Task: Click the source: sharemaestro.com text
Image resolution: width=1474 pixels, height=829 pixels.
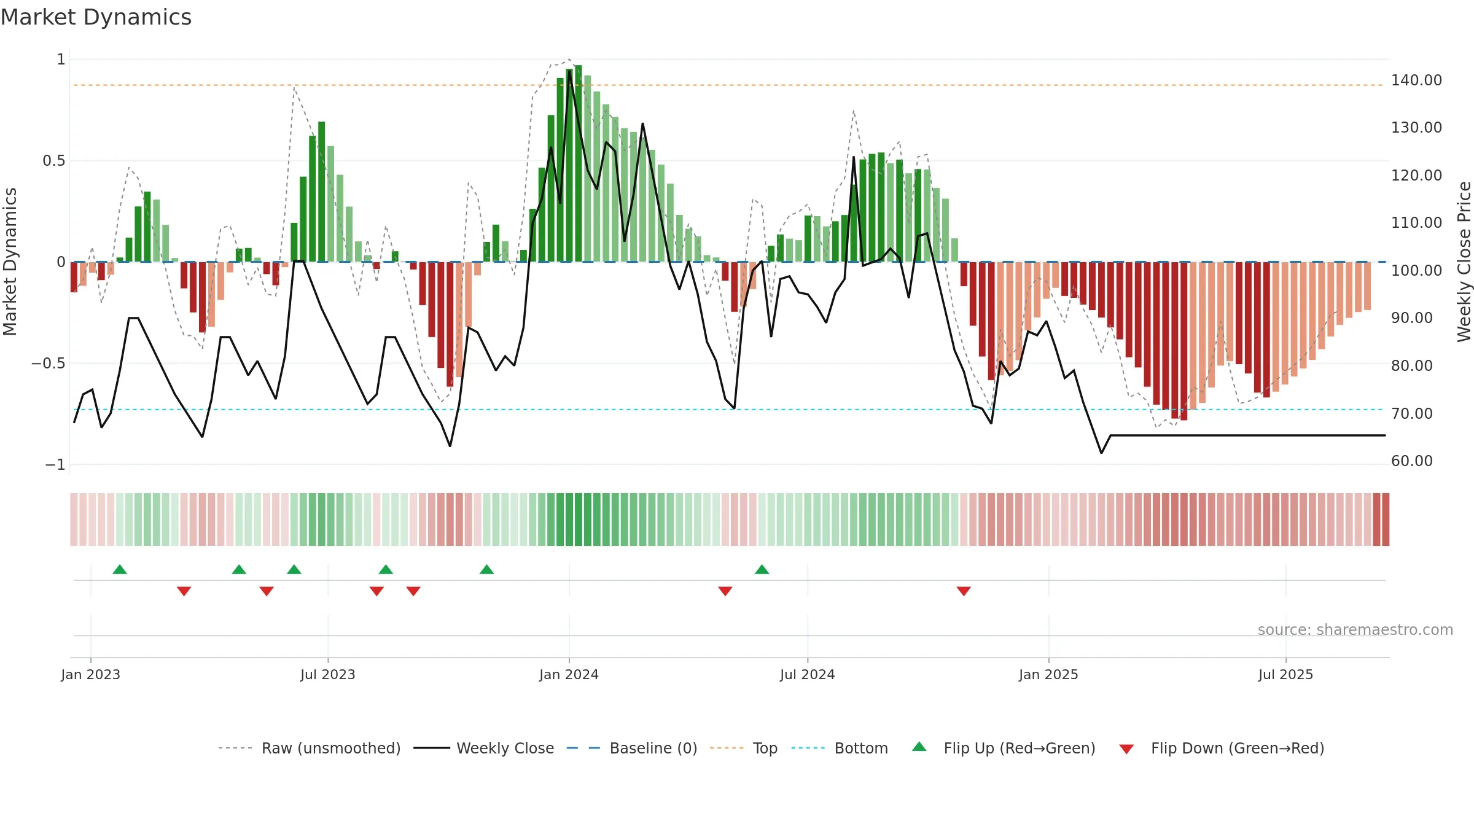Action: (1355, 629)
